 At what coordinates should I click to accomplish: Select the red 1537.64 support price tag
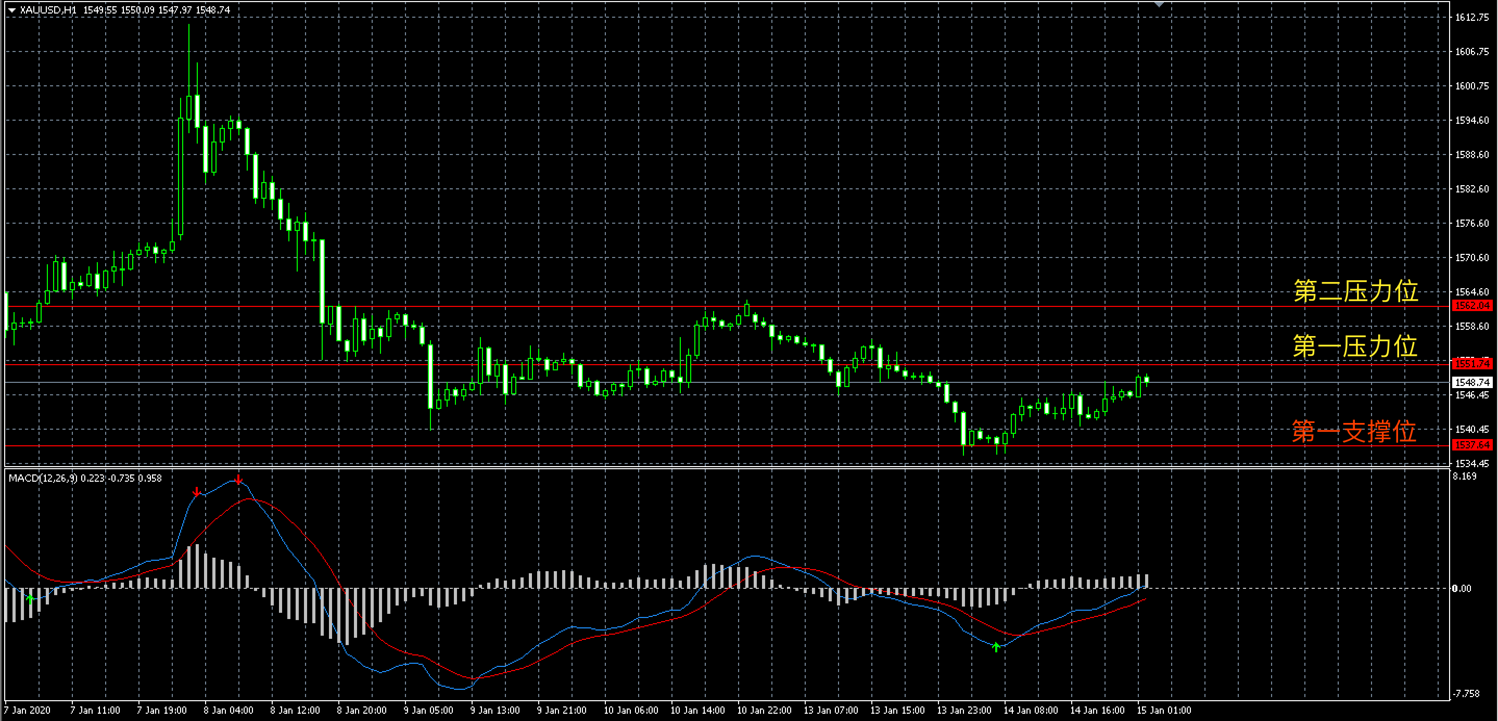1472,445
